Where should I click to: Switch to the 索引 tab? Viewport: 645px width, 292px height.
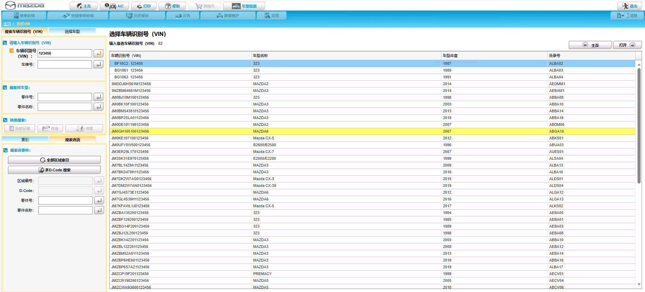pos(25,140)
